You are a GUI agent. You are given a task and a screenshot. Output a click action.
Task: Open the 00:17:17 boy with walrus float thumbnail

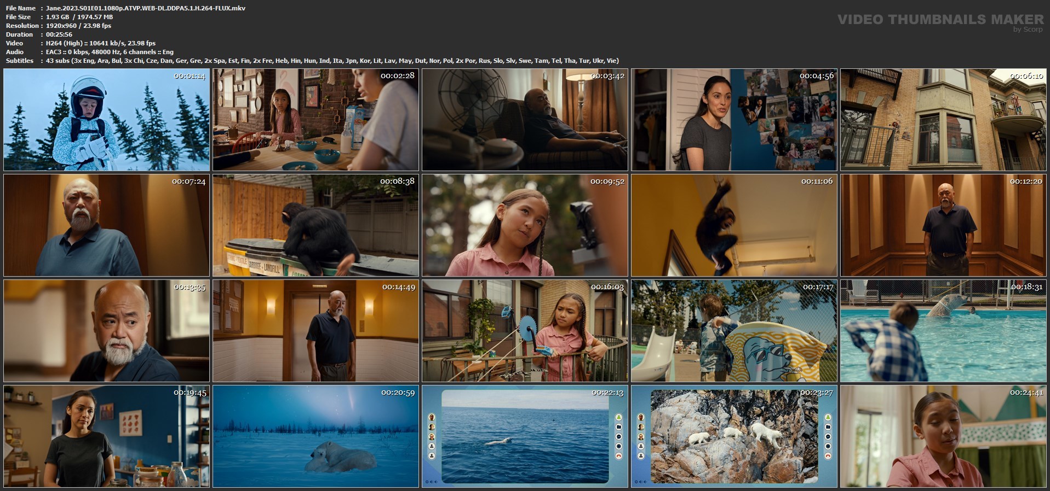coord(734,331)
